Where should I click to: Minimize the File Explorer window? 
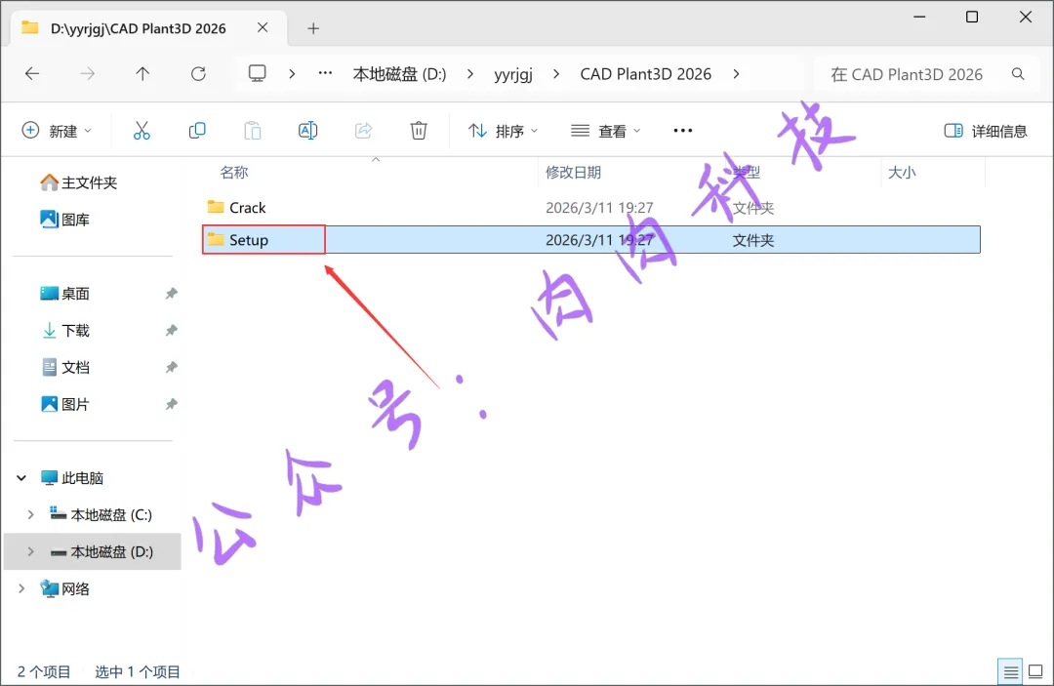pos(919,17)
